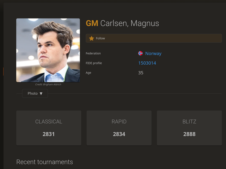Click the Recent tournaments heading

pyautogui.click(x=45, y=162)
